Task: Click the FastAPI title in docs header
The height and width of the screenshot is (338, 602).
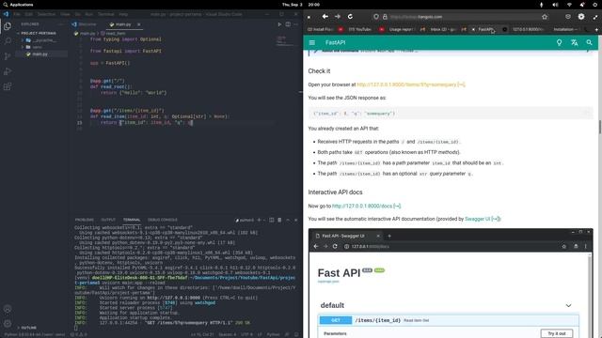Action: pos(335,42)
